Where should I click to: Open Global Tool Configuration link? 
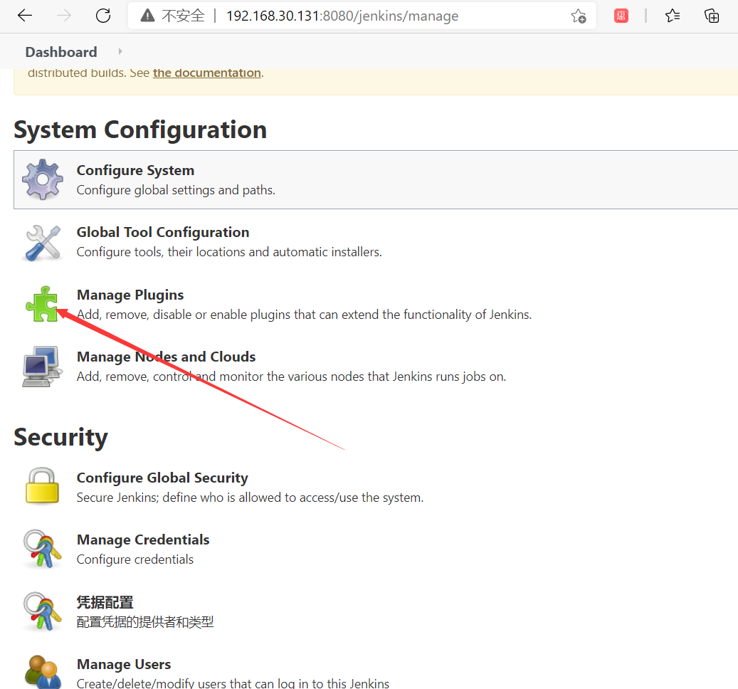(163, 232)
